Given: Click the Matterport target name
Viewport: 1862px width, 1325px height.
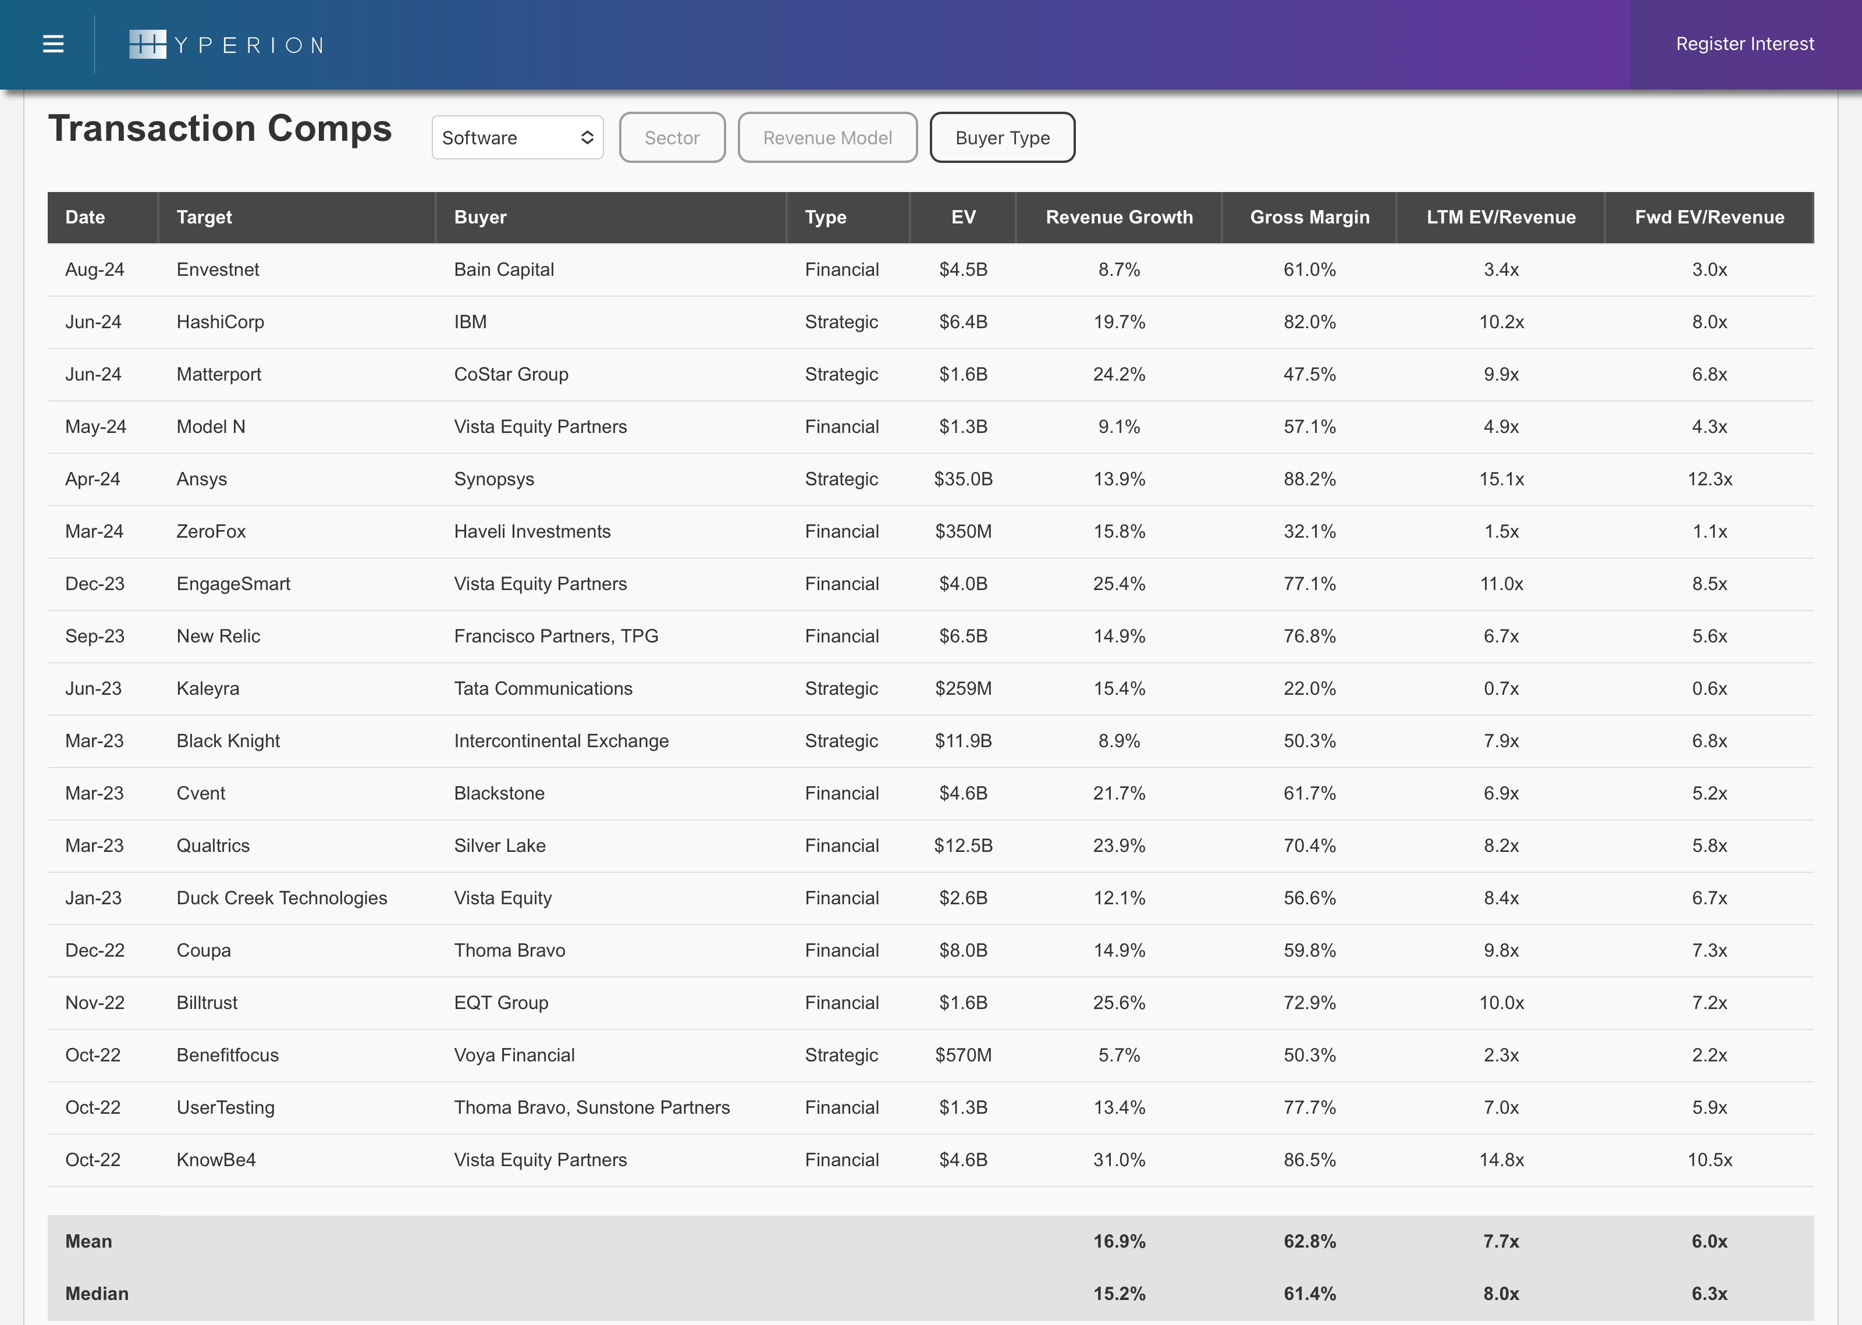Looking at the screenshot, I should coord(219,374).
